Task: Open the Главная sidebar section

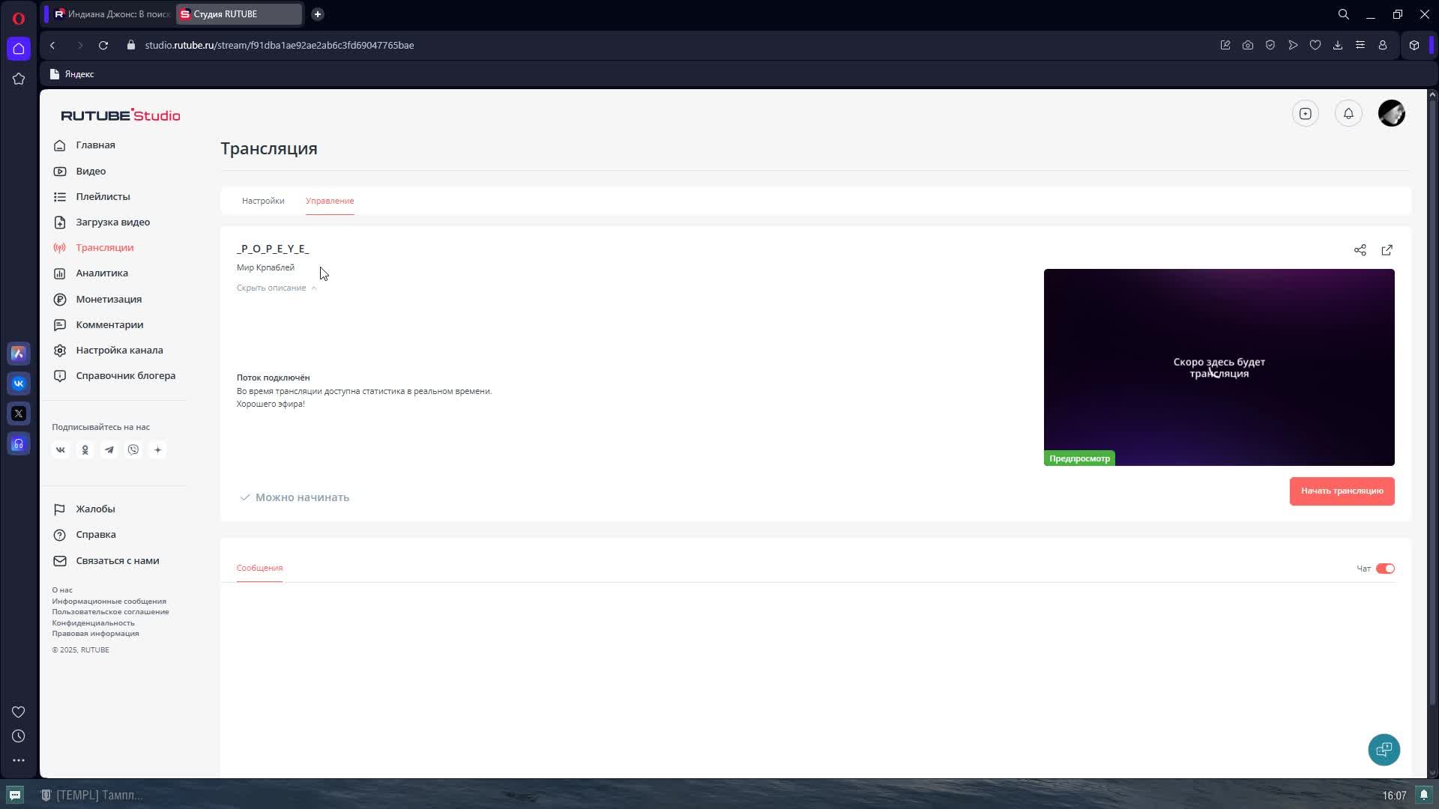Action: 85,145
